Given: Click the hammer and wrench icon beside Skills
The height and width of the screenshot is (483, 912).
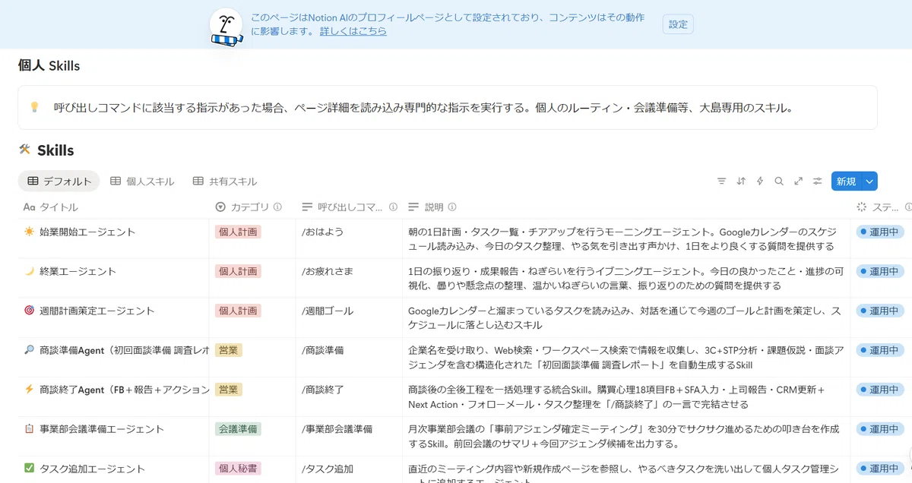Looking at the screenshot, I should [24, 150].
